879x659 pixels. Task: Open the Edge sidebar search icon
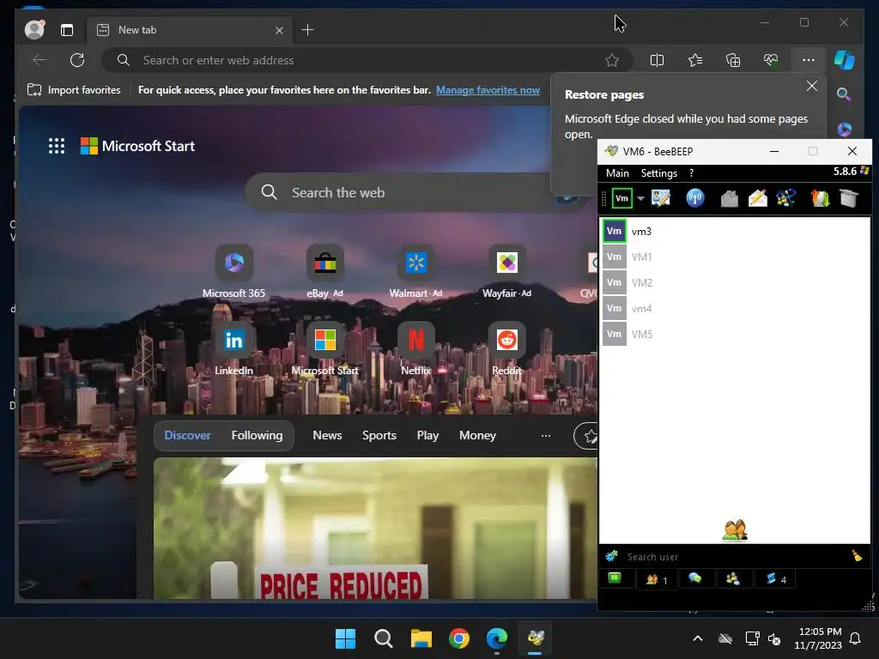click(845, 94)
